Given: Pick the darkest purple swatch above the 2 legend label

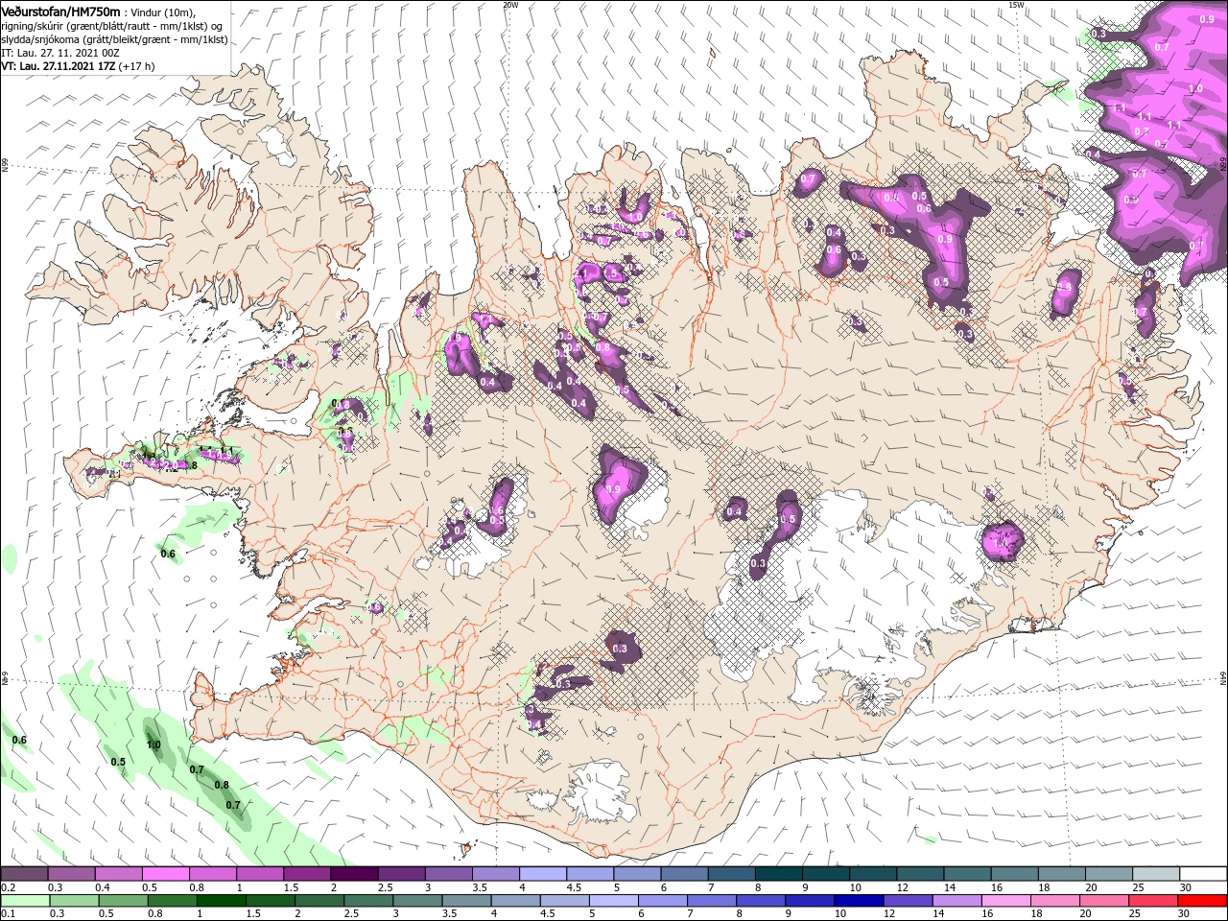Looking at the screenshot, I should tap(354, 874).
